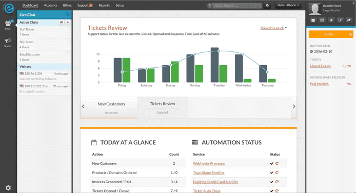Click in the Quick Search field
Screen dimensions: 356x193
click(234, 6)
